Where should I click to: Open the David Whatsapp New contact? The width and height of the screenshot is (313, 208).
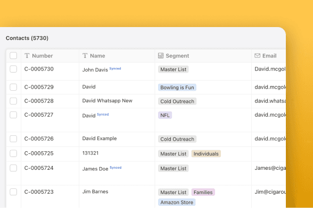point(107,101)
